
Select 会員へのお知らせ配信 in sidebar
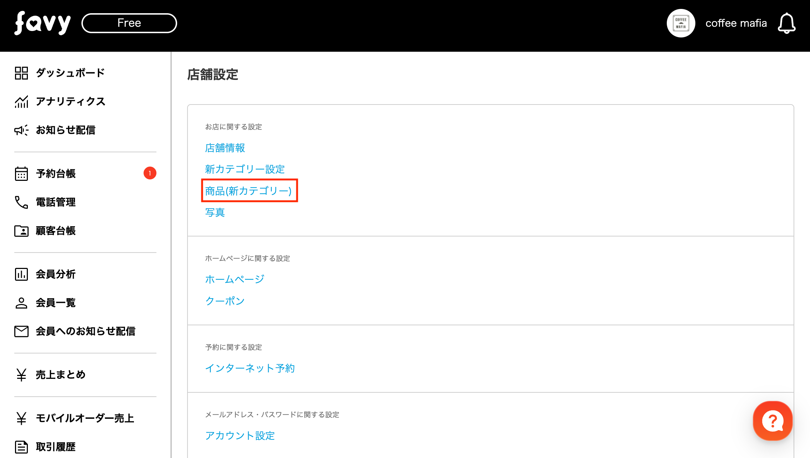pyautogui.click(x=85, y=331)
